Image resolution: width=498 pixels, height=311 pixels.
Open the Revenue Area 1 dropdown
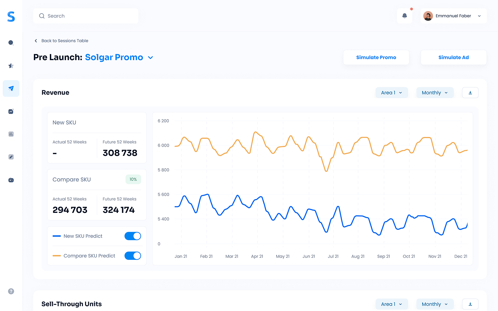coord(392,93)
